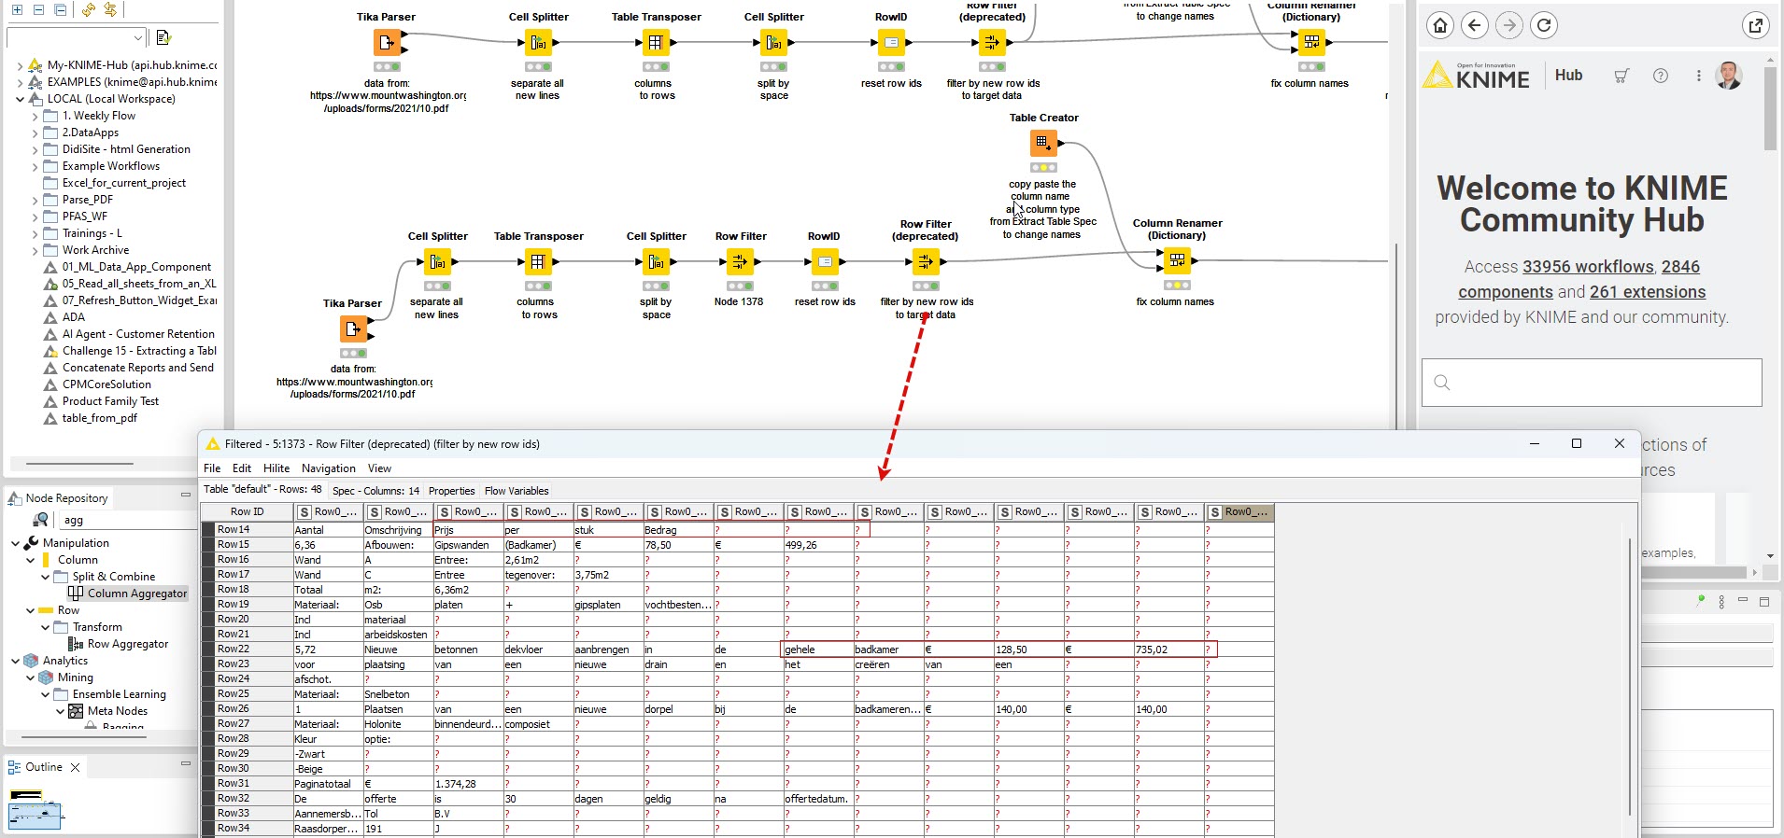Expand all items in explorer toolbar

[17, 9]
